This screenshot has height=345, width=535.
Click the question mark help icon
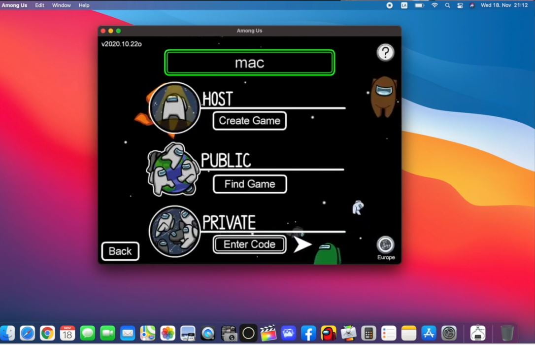click(385, 52)
